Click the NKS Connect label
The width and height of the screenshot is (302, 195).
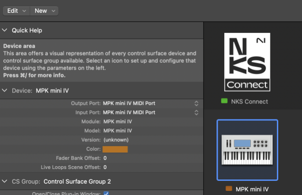point(249,102)
